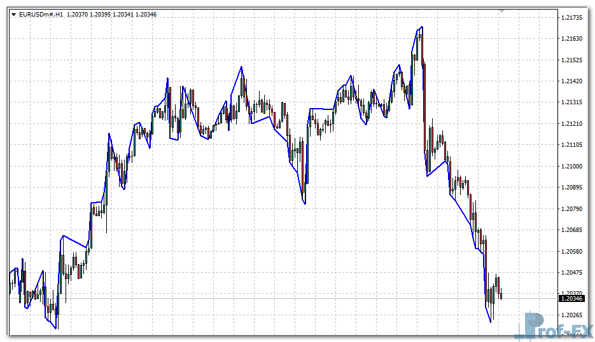This screenshot has width=595, height=342.
Task: Select the black current price tag 1.20346
Action: pos(571,298)
